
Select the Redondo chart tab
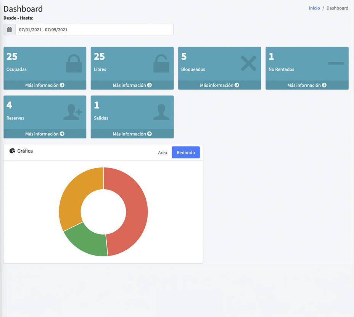coord(186,153)
